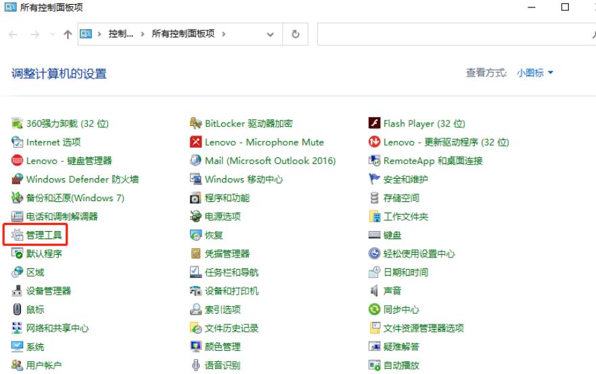Image resolution: width=596 pixels, height=374 pixels.
Task: Open the 查看方式 小图标 dropdown
Action: (535, 72)
